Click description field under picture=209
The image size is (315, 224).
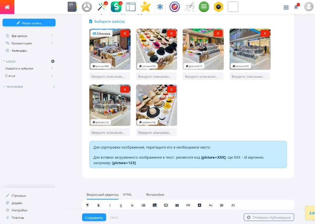[110, 76]
